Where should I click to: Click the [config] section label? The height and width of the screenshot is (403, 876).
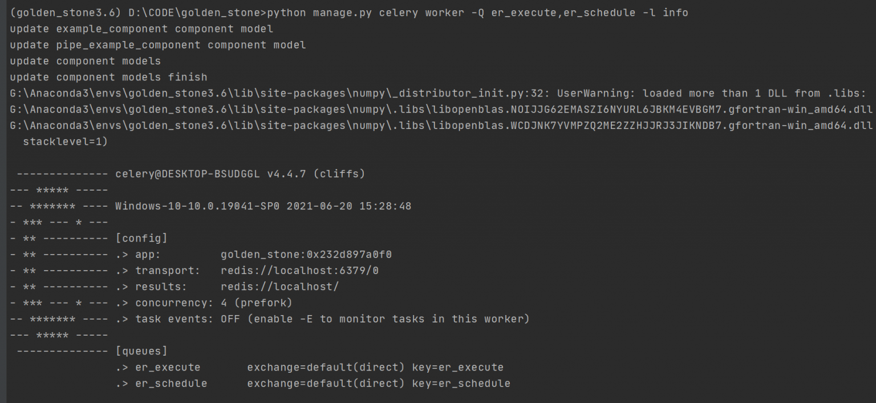(141, 238)
